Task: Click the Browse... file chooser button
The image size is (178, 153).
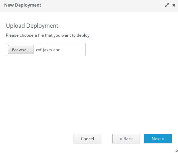Action: tap(21, 49)
